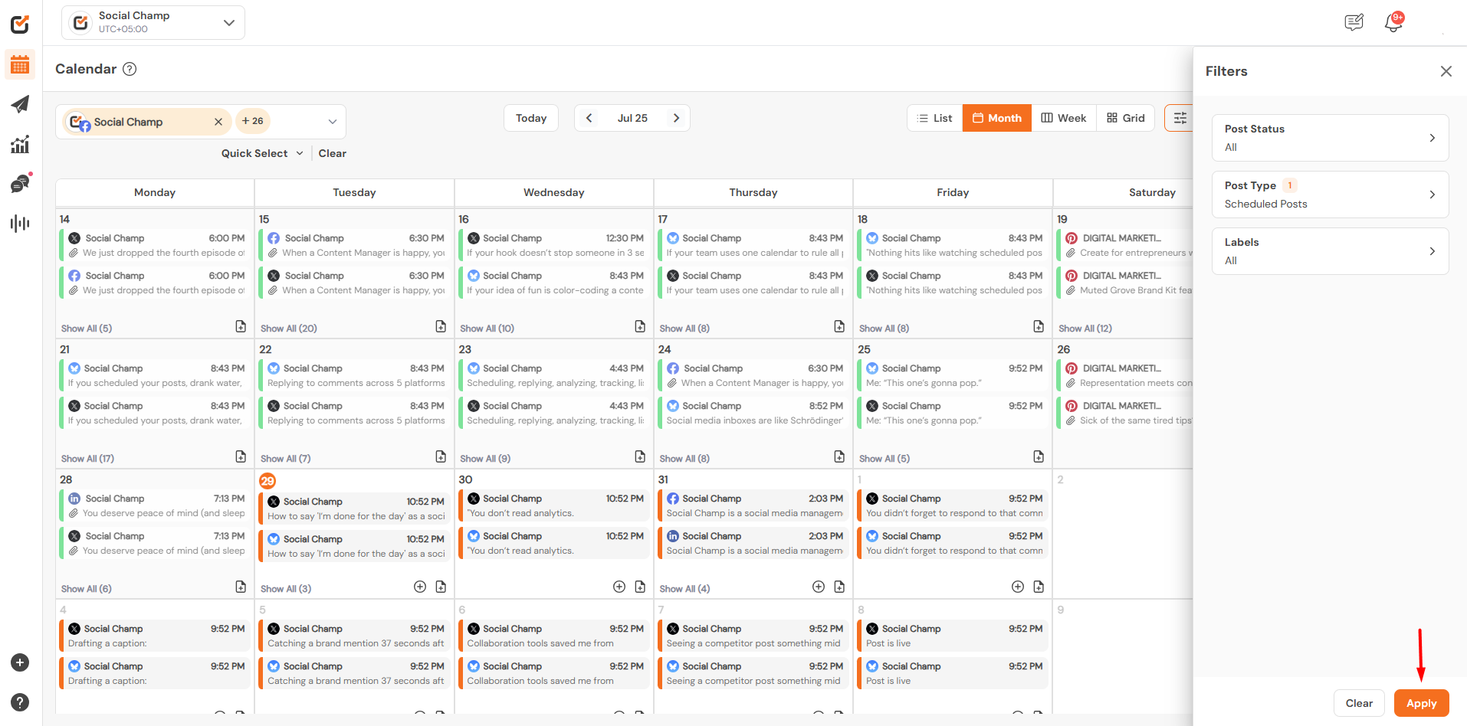
Task: Open the Quick Select dropdown
Action: click(x=262, y=153)
